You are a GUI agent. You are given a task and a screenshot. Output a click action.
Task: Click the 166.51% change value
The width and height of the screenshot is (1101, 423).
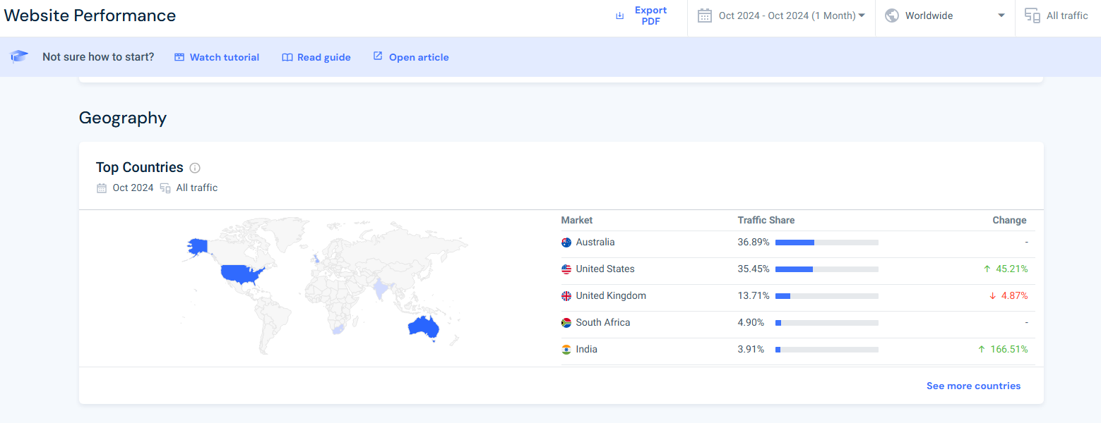coord(1008,349)
